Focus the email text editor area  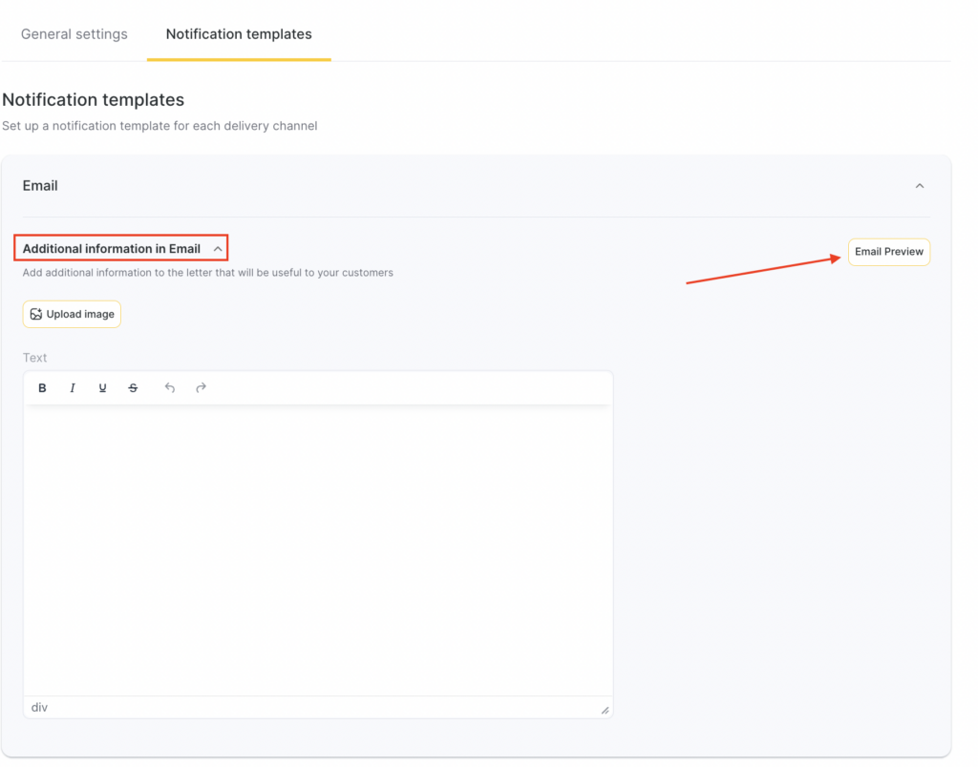(317, 549)
